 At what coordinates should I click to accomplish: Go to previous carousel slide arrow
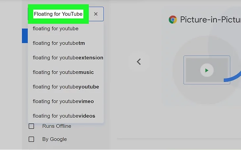(x=139, y=62)
